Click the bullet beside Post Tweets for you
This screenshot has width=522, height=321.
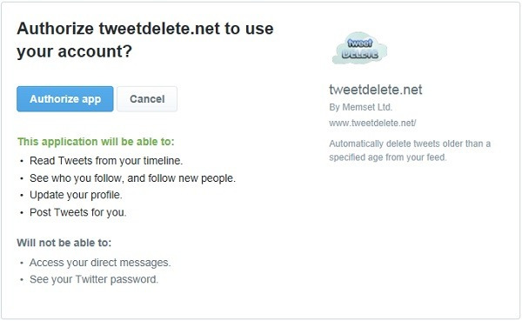point(22,212)
